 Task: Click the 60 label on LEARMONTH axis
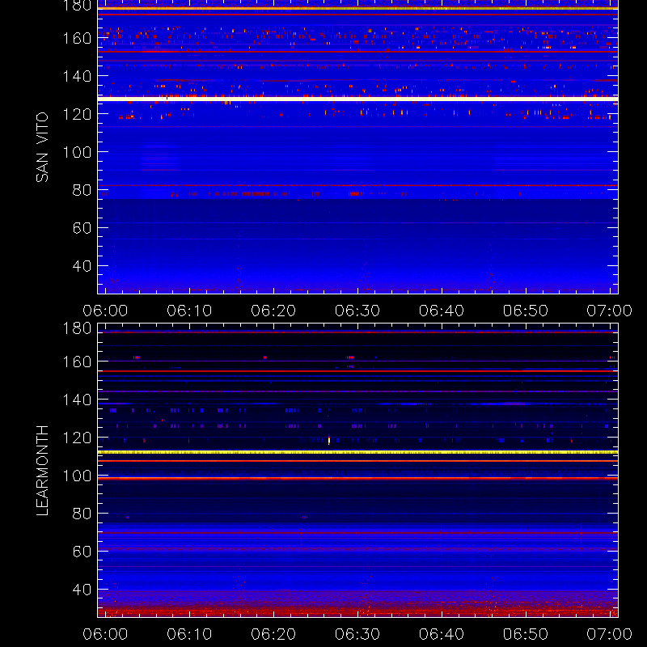[82, 552]
